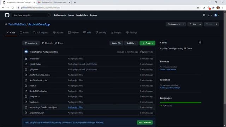Click Publish your first package link
Viewport: 226px width, 127px height.
[x=170, y=88]
